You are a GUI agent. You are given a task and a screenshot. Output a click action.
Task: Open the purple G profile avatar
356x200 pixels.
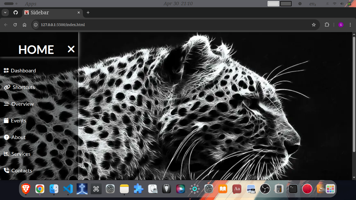click(x=341, y=25)
